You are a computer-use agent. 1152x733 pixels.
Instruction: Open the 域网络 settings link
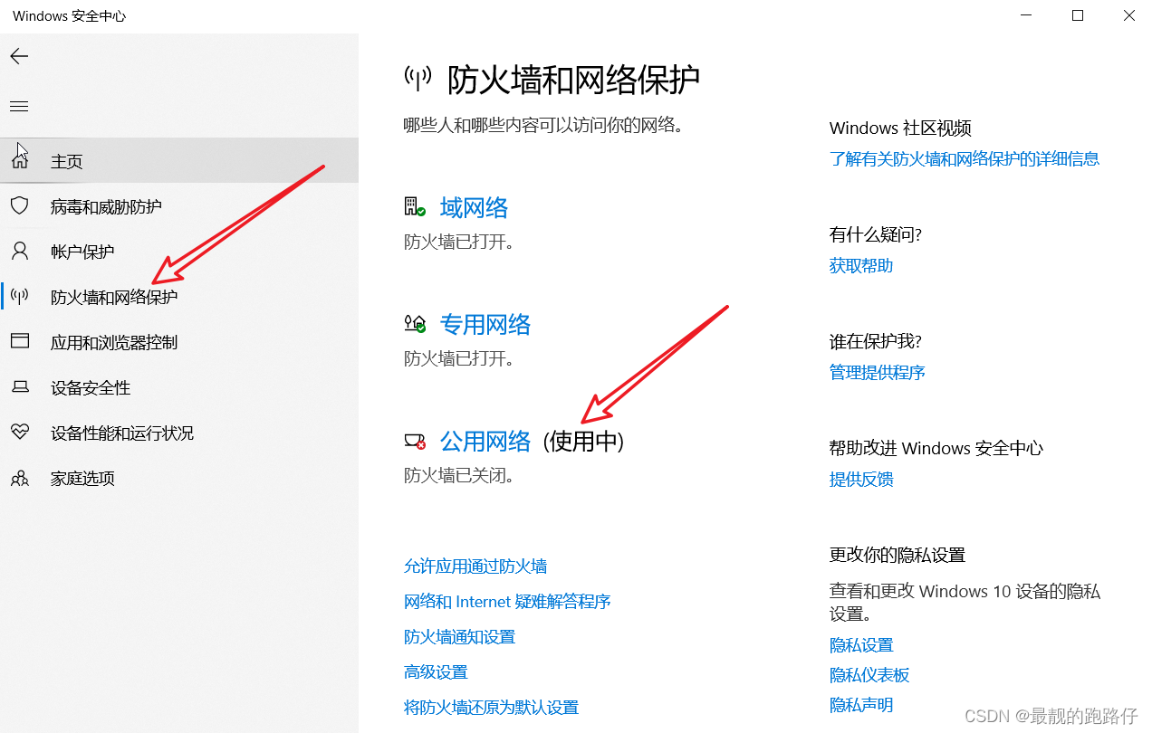(474, 208)
